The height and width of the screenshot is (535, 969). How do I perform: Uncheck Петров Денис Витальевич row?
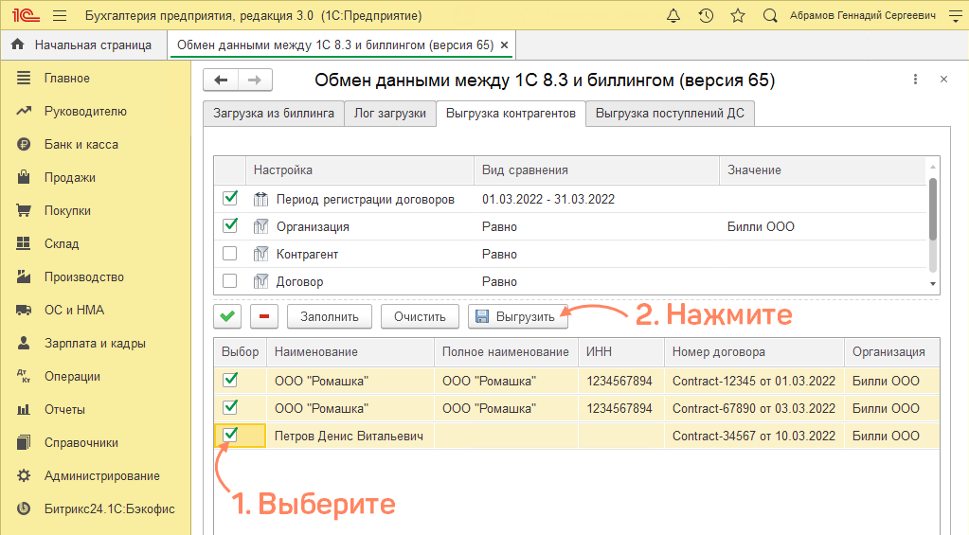230,435
